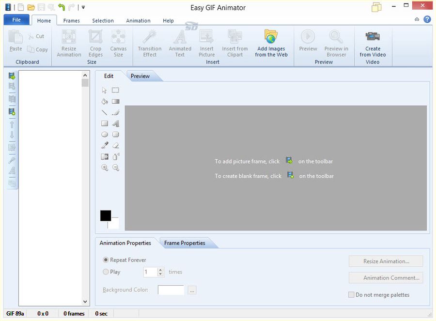Click the Redo arrow in quick access toolbar
The width and height of the screenshot is (436, 321).
click(72, 7)
